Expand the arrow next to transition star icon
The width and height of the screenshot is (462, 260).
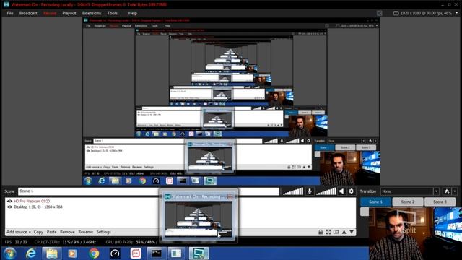pos(455,191)
